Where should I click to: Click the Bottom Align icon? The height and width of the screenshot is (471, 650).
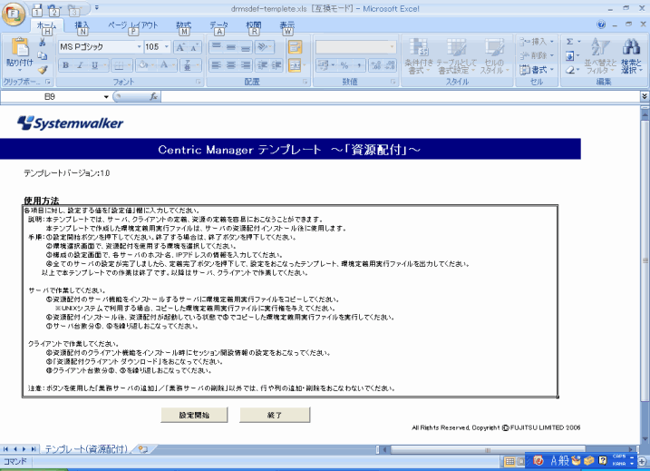(246, 47)
